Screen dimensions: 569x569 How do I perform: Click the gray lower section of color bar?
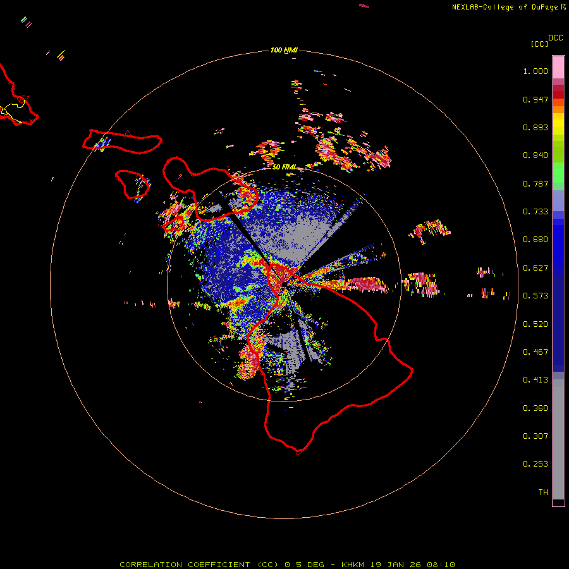tap(558, 439)
